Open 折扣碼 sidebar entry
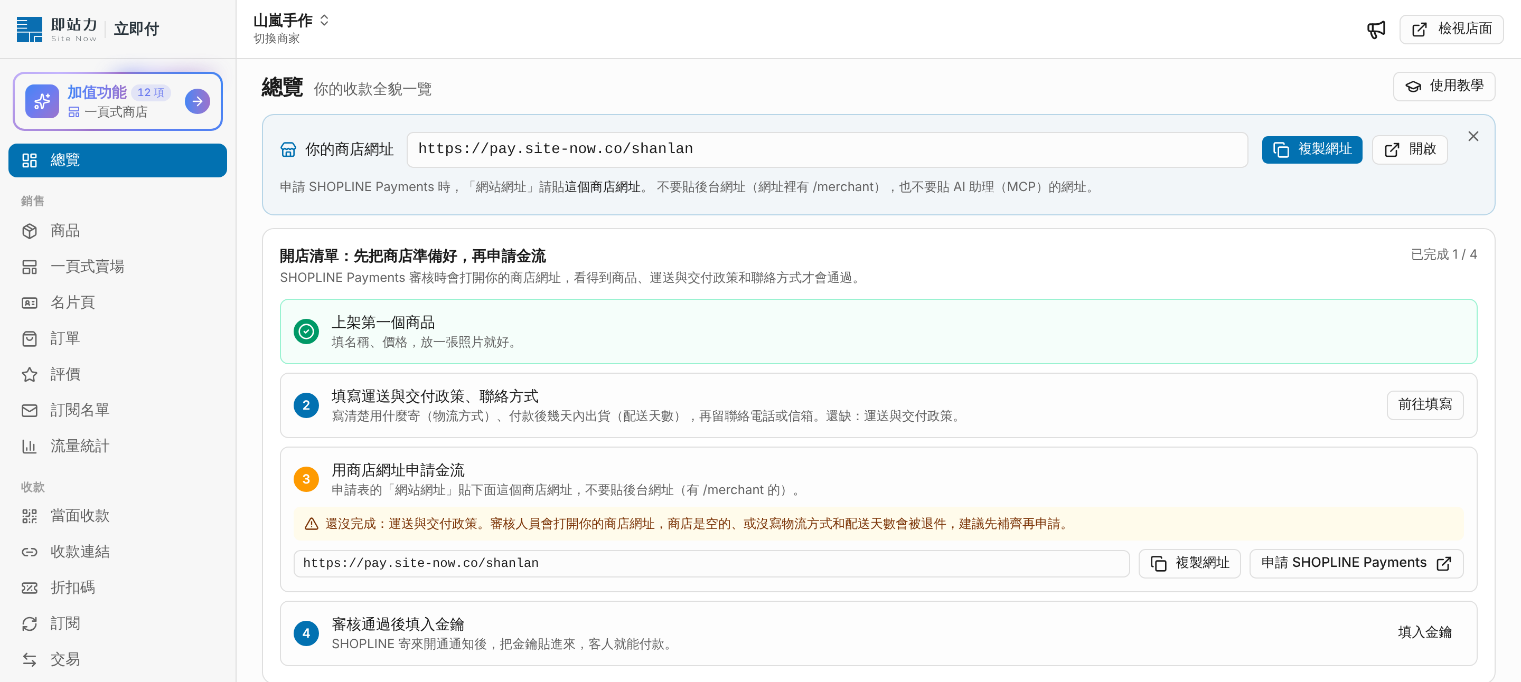The height and width of the screenshot is (682, 1521). (117, 588)
